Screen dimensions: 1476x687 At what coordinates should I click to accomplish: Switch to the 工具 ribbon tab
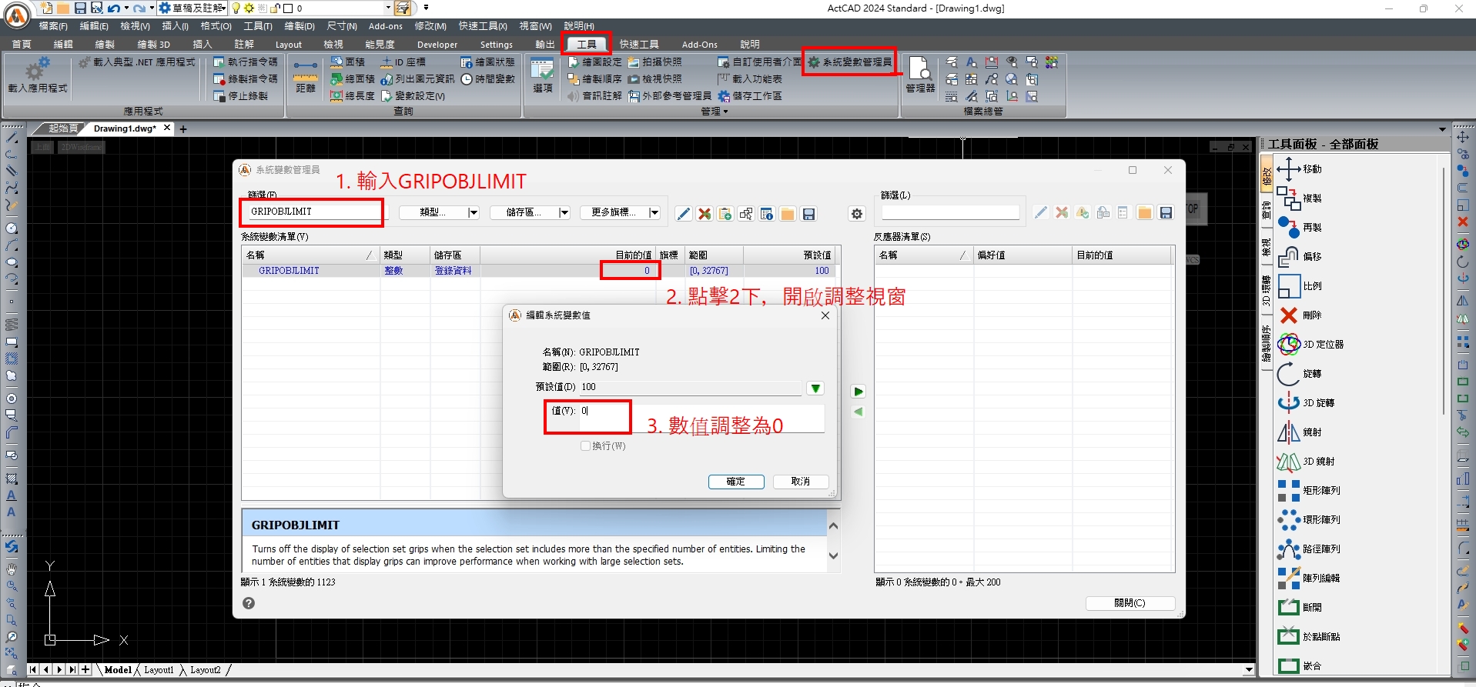(587, 44)
